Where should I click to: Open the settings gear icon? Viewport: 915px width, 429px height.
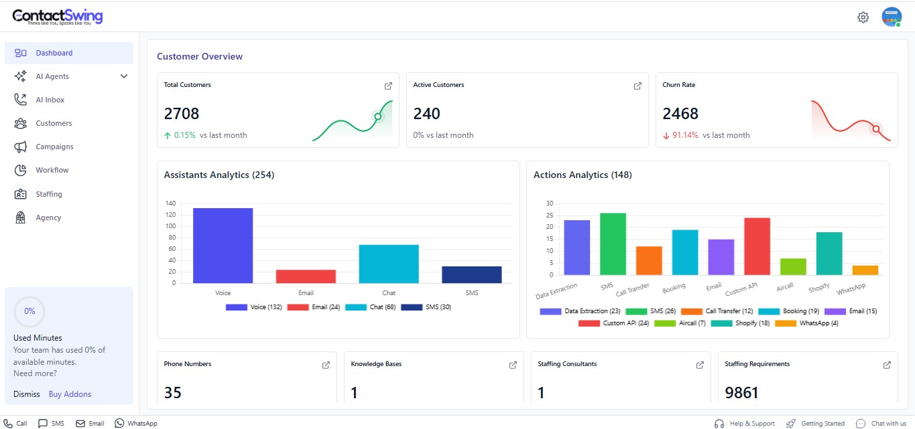[x=863, y=17]
